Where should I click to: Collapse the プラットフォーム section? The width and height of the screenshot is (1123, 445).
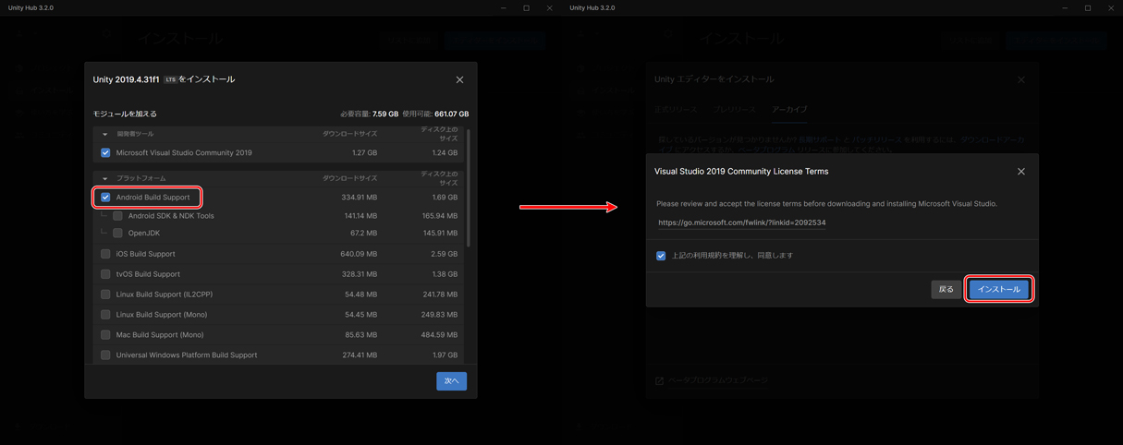click(x=104, y=179)
